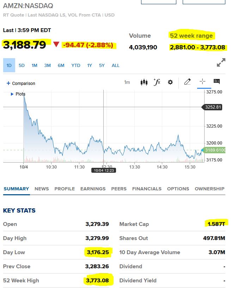Open the OPTIONS tab

(x=178, y=189)
